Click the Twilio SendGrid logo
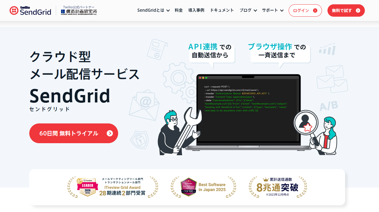 [30, 10]
